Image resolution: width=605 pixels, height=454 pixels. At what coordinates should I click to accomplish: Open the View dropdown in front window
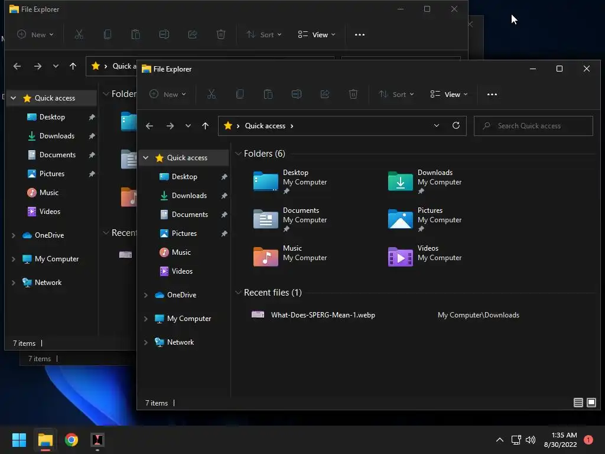449,94
